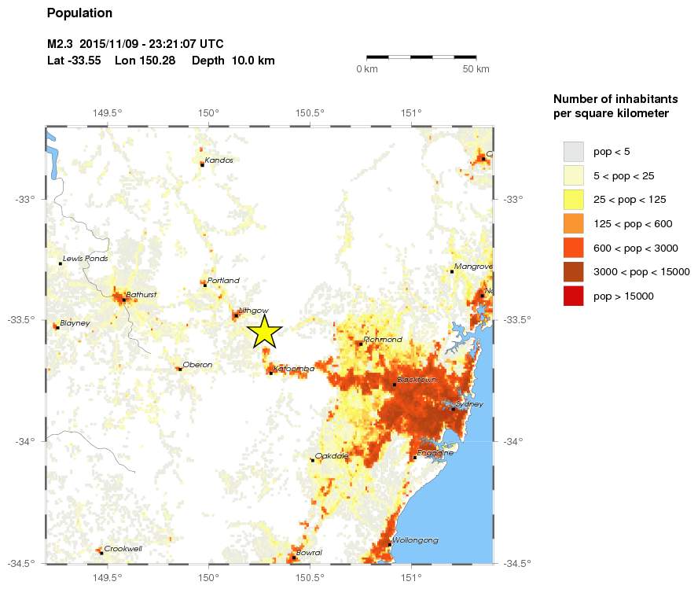Click the 'Lon 150.28' coordinate text
Viewport: 698px width, 589px height.
[145, 61]
